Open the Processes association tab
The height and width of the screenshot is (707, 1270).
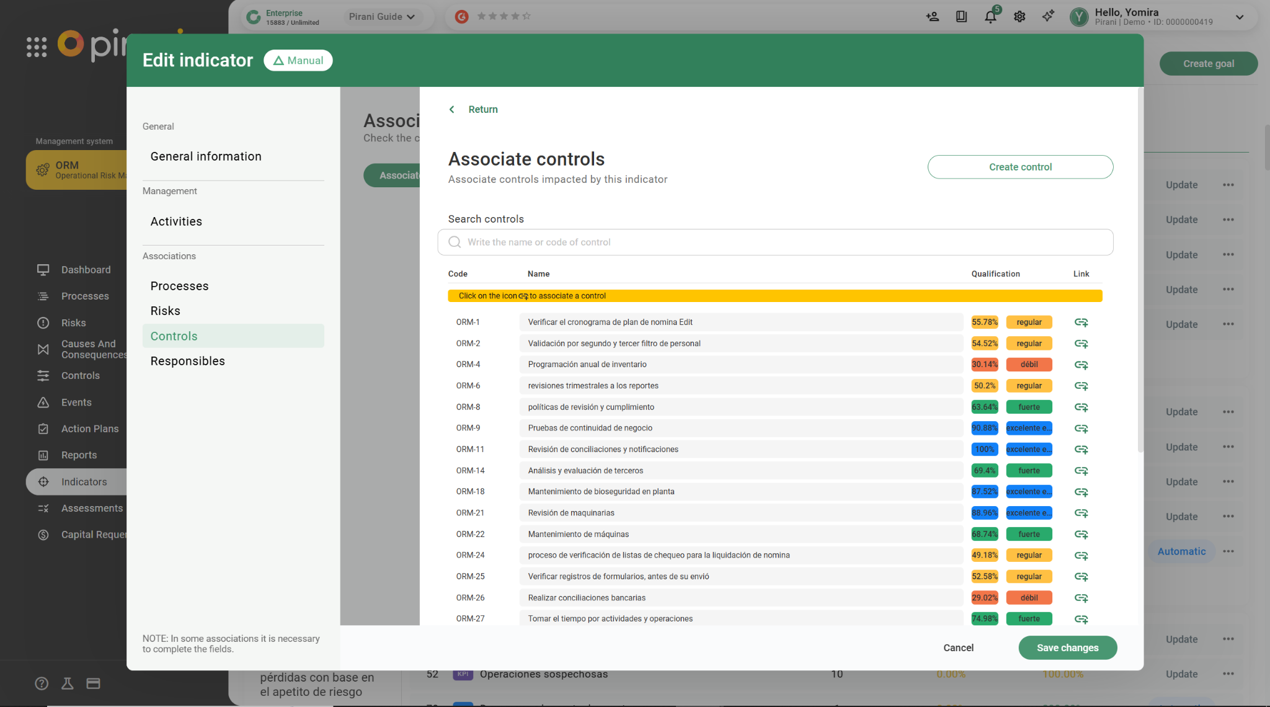click(x=179, y=286)
